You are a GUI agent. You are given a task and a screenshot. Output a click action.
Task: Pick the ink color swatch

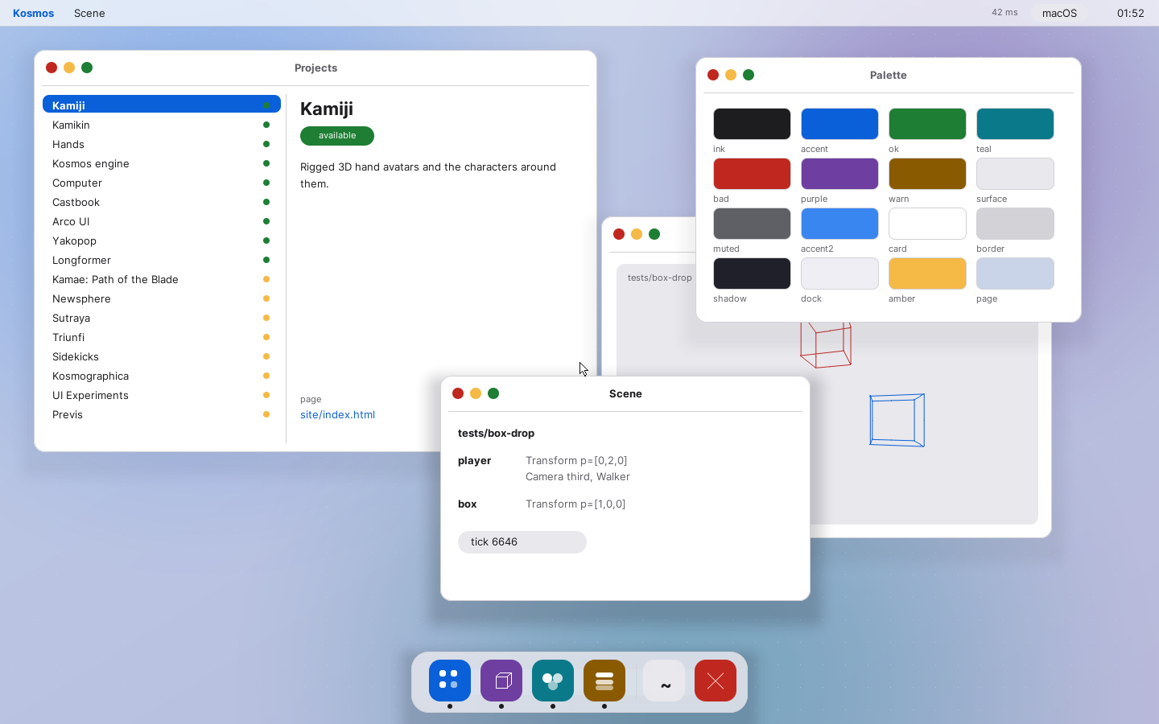tap(752, 124)
